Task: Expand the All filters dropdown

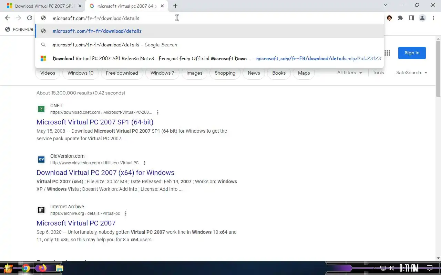Action: click(350, 73)
